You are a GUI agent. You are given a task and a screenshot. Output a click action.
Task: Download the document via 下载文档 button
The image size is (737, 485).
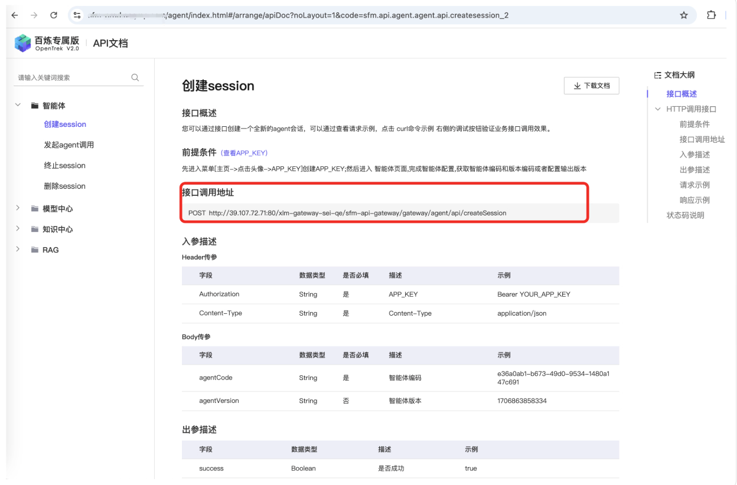pyautogui.click(x=591, y=86)
